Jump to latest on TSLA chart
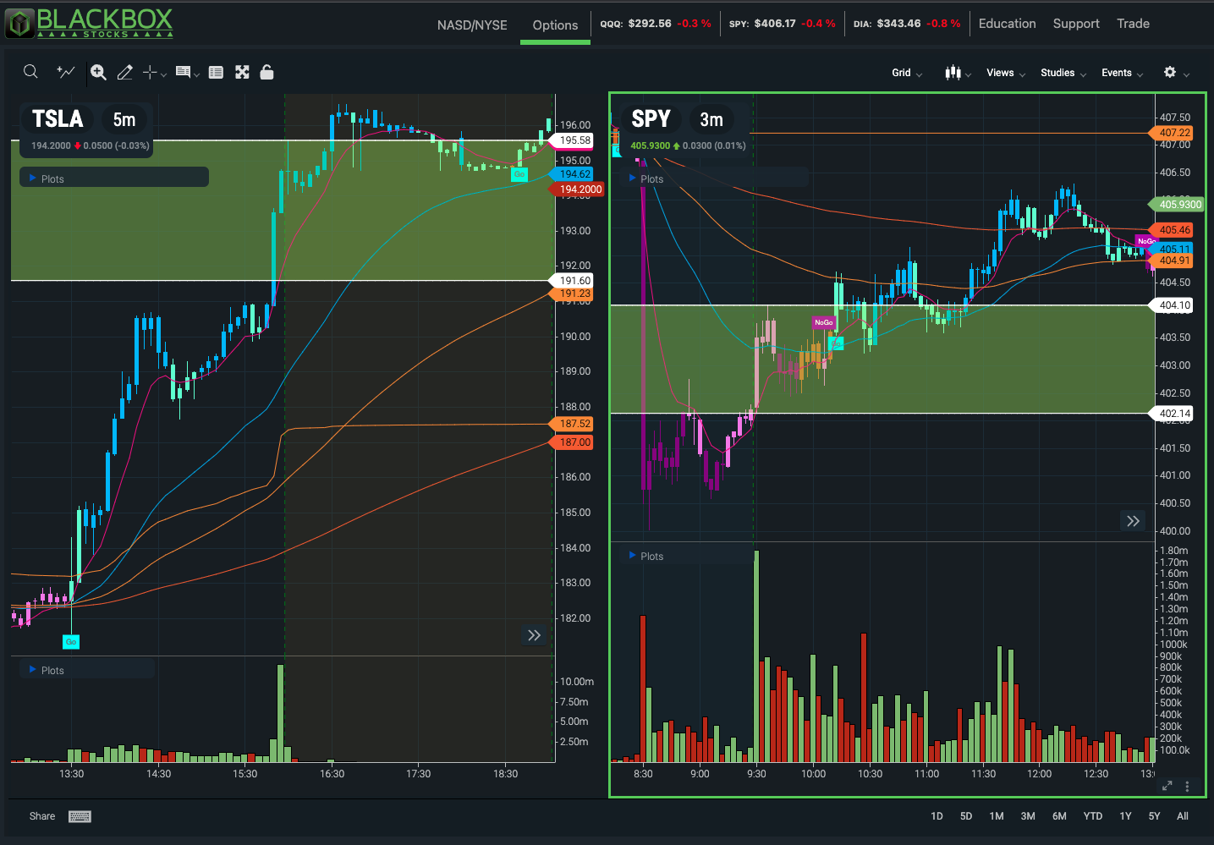The image size is (1214, 845). [x=534, y=635]
